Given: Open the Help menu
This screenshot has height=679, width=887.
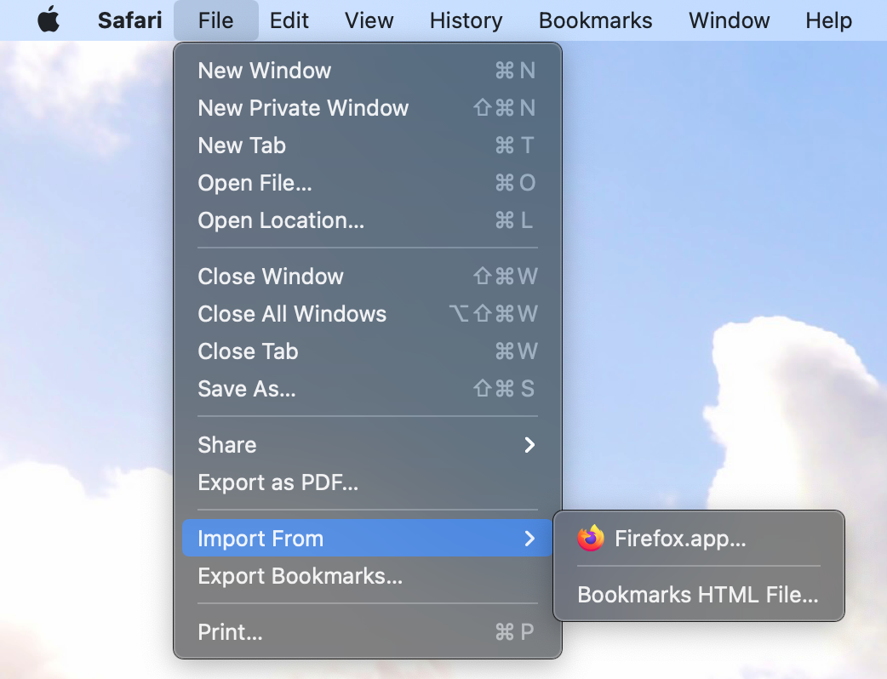Looking at the screenshot, I should point(828,20).
